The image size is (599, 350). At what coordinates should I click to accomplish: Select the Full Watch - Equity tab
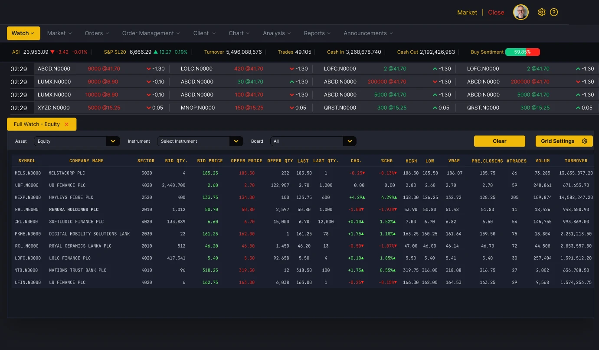click(42, 124)
